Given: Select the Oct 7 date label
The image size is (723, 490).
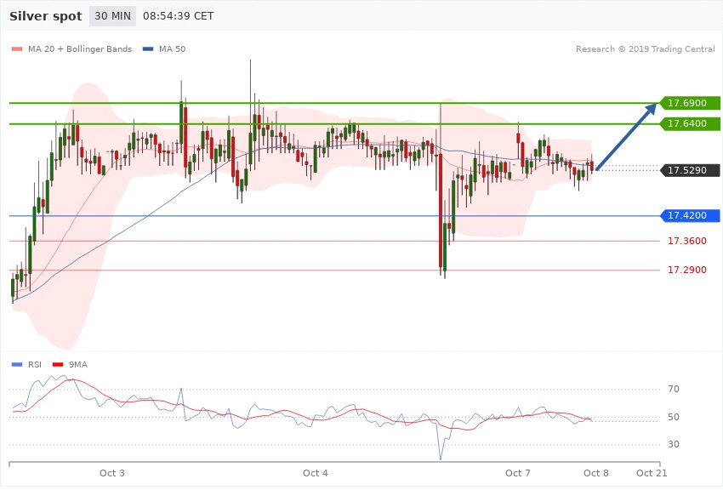Looking at the screenshot, I should 518,472.
